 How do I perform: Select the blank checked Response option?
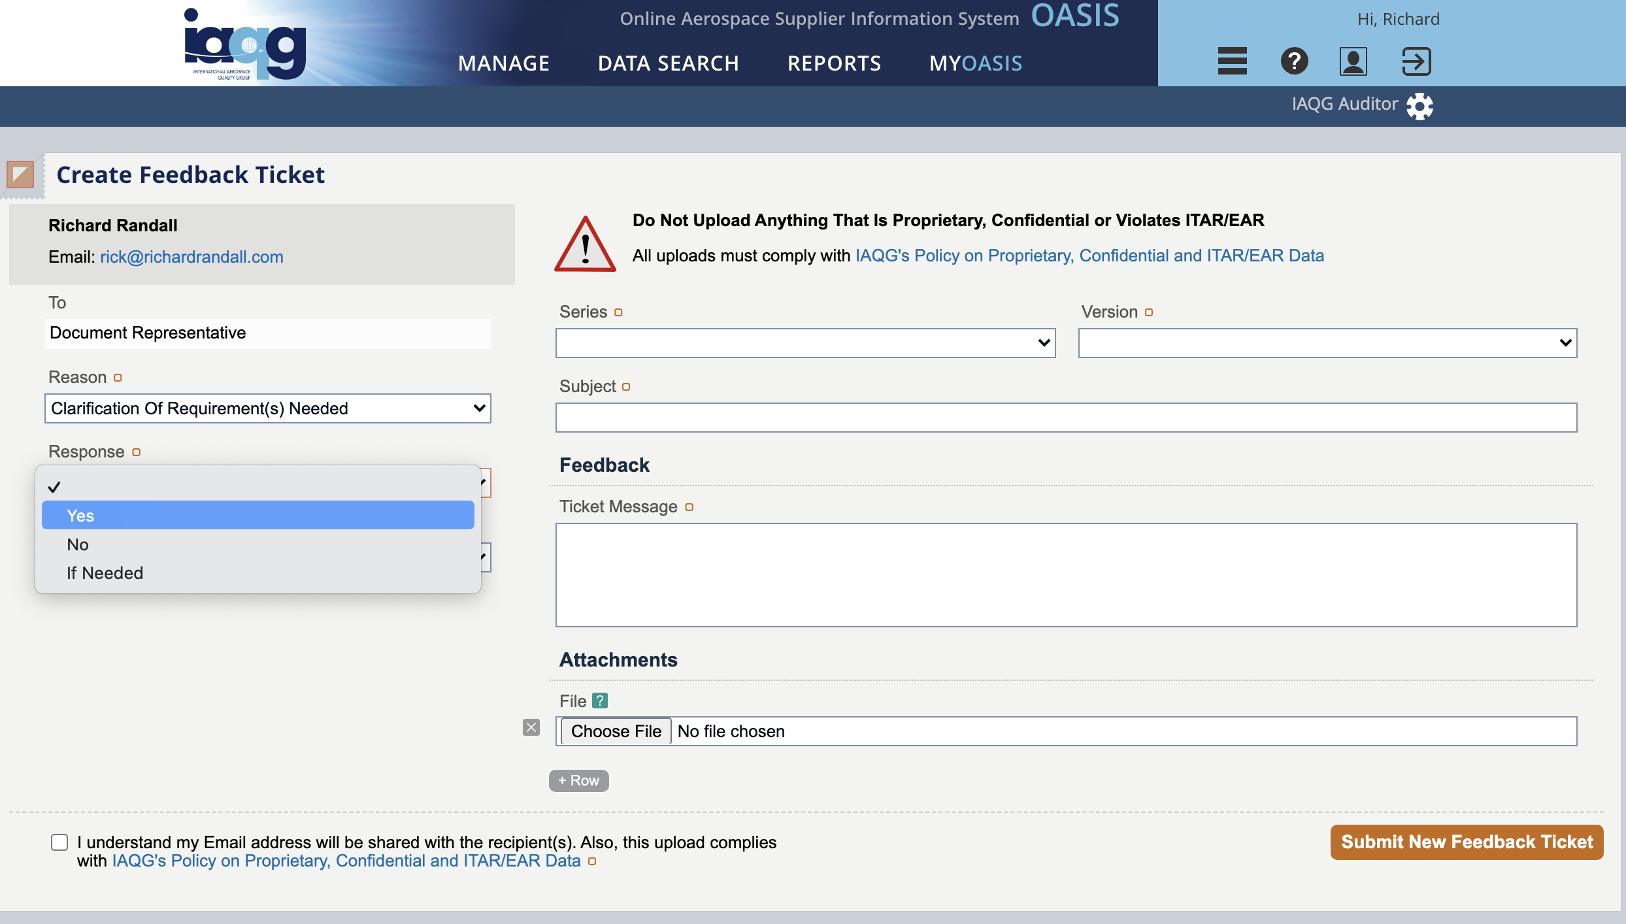[x=258, y=487]
